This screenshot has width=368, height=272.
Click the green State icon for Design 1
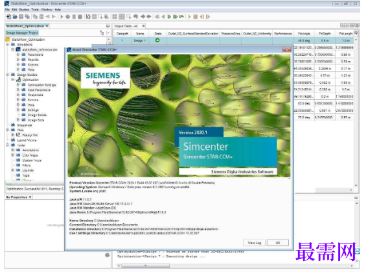(157, 40)
